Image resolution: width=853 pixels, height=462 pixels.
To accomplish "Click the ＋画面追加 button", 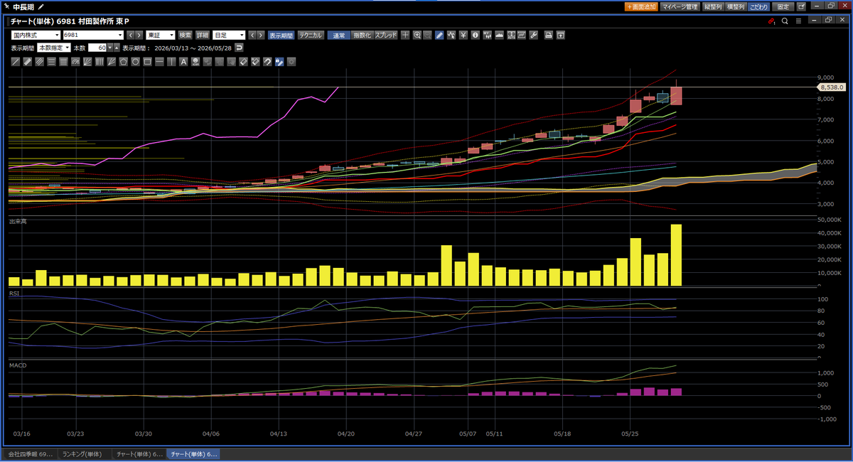I will (641, 6).
